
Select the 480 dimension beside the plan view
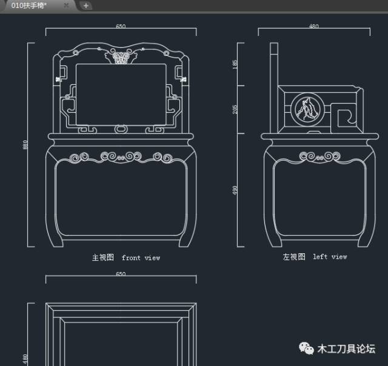[x=25, y=359]
